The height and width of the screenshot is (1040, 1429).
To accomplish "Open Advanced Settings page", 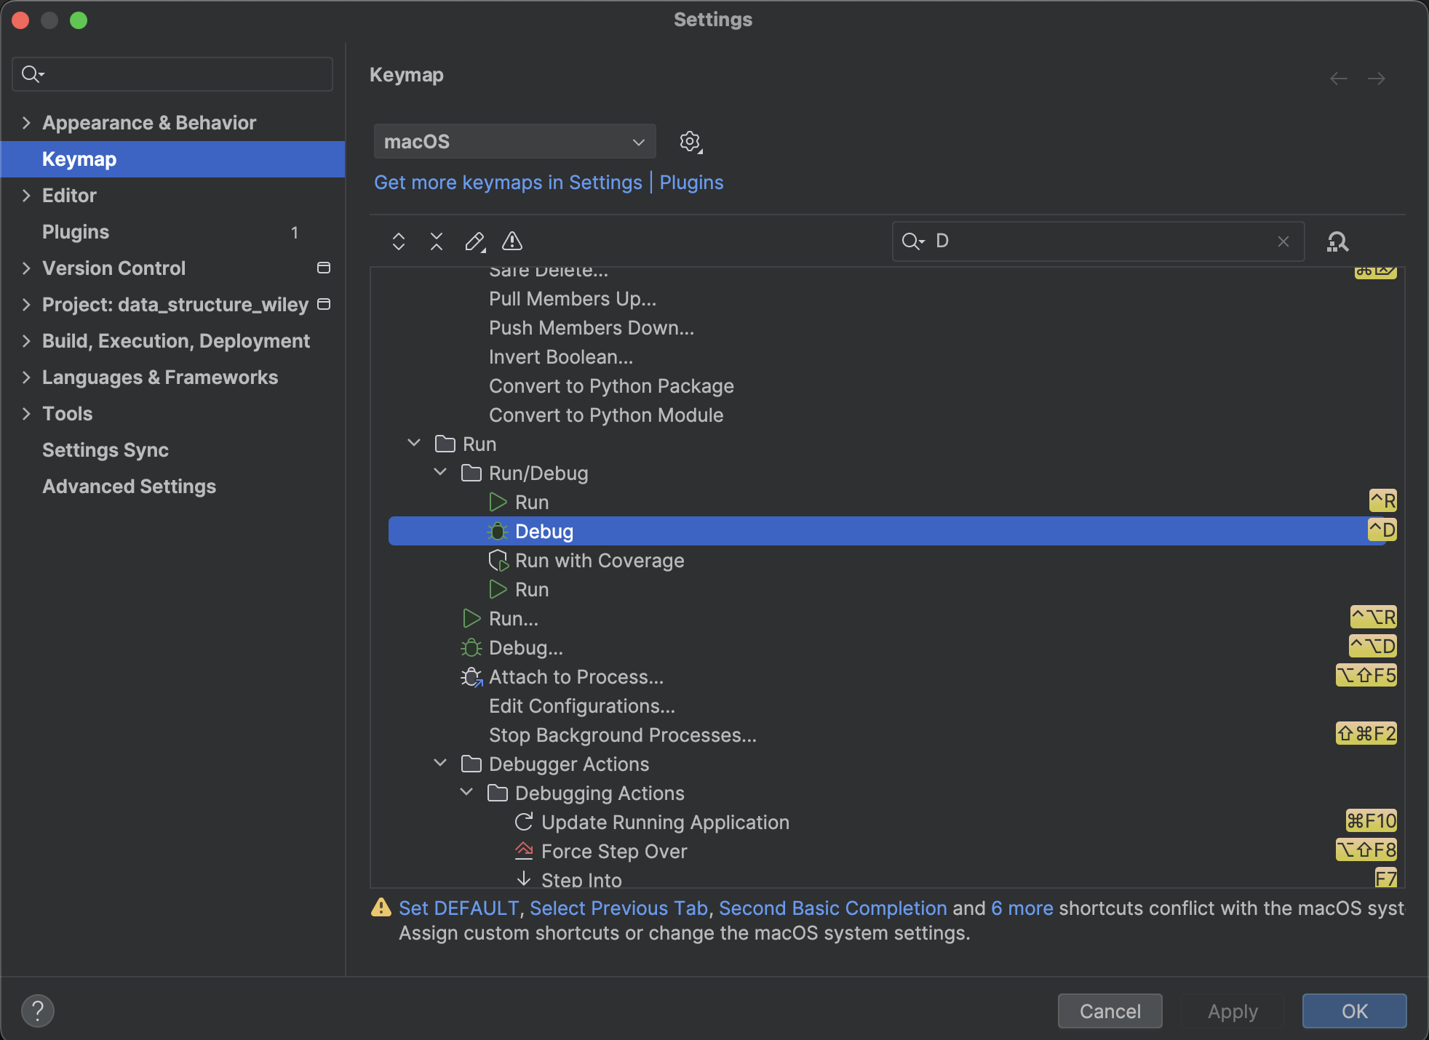I will [x=129, y=487].
